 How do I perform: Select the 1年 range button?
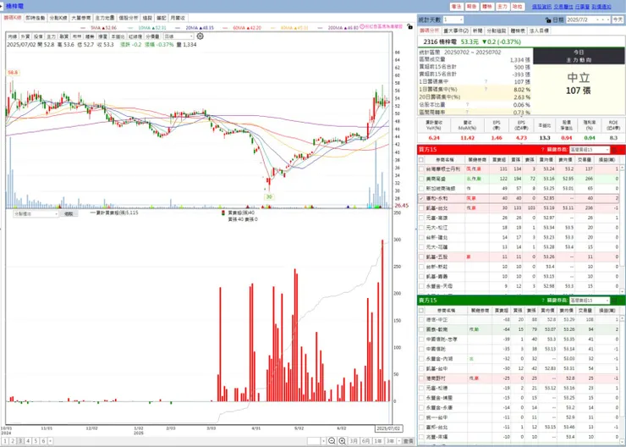[377, 441]
